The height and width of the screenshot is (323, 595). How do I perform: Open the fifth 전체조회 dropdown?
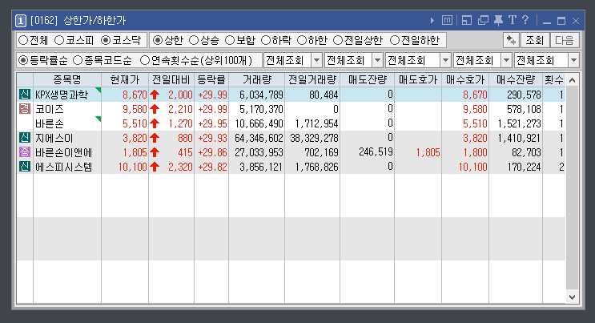pyautogui.click(x=573, y=60)
